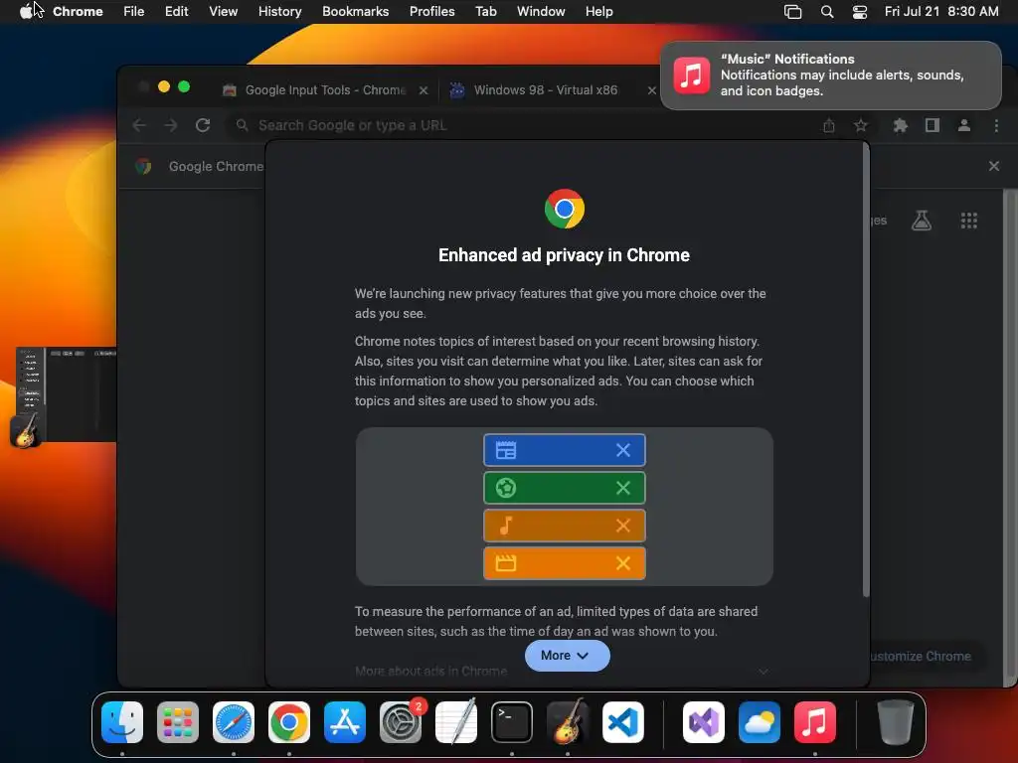The height and width of the screenshot is (763, 1018).
Task: Open the Search Labs flask icon
Action: pos(922,221)
